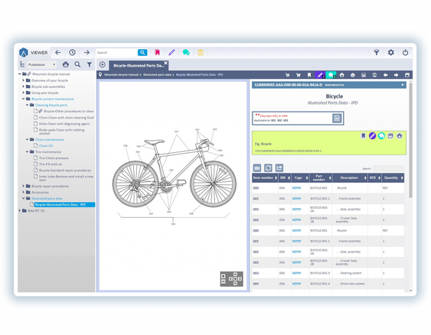Expand the Overview of your bicycle folder

coord(24,80)
